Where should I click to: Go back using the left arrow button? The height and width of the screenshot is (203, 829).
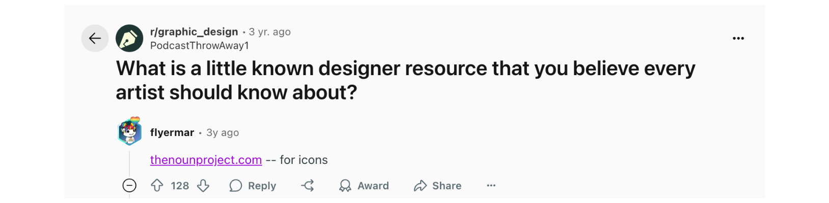pos(95,38)
